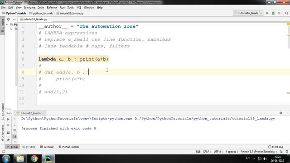This screenshot has width=290, height=163.
Task: Minimize Run panel with hide icon
Action: 287,113
